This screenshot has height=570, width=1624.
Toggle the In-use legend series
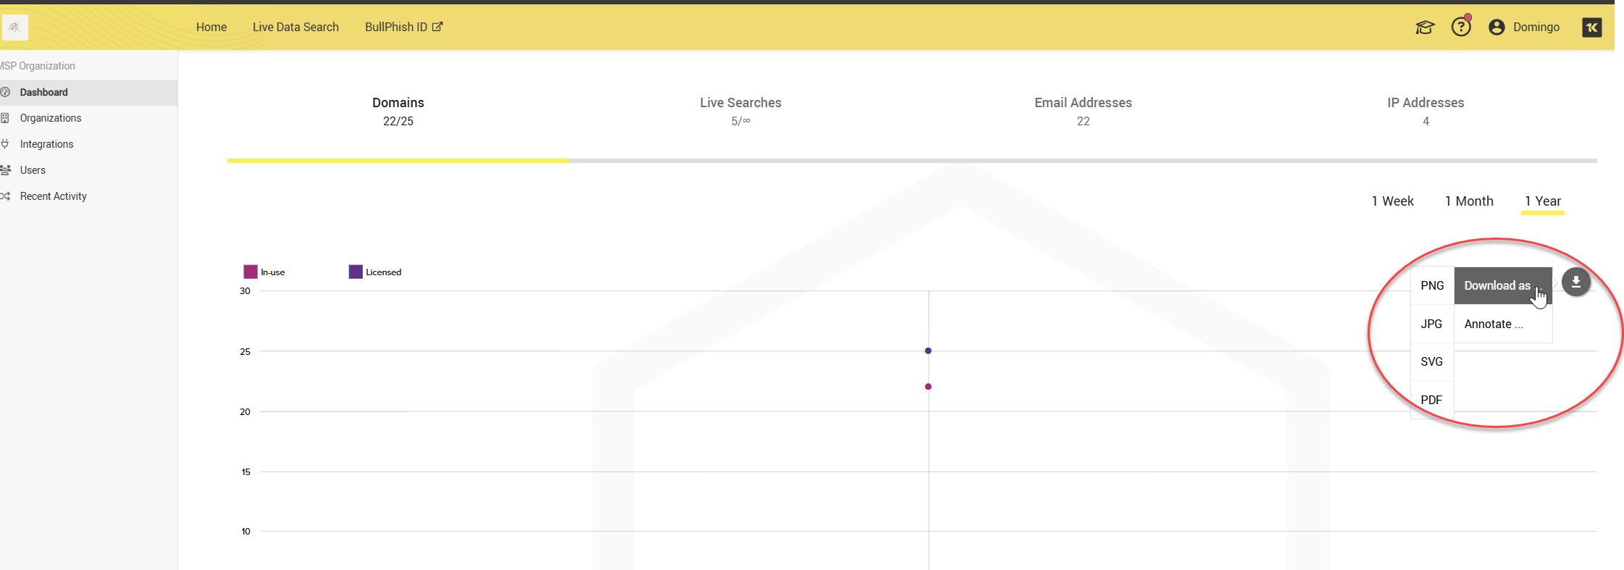click(272, 272)
